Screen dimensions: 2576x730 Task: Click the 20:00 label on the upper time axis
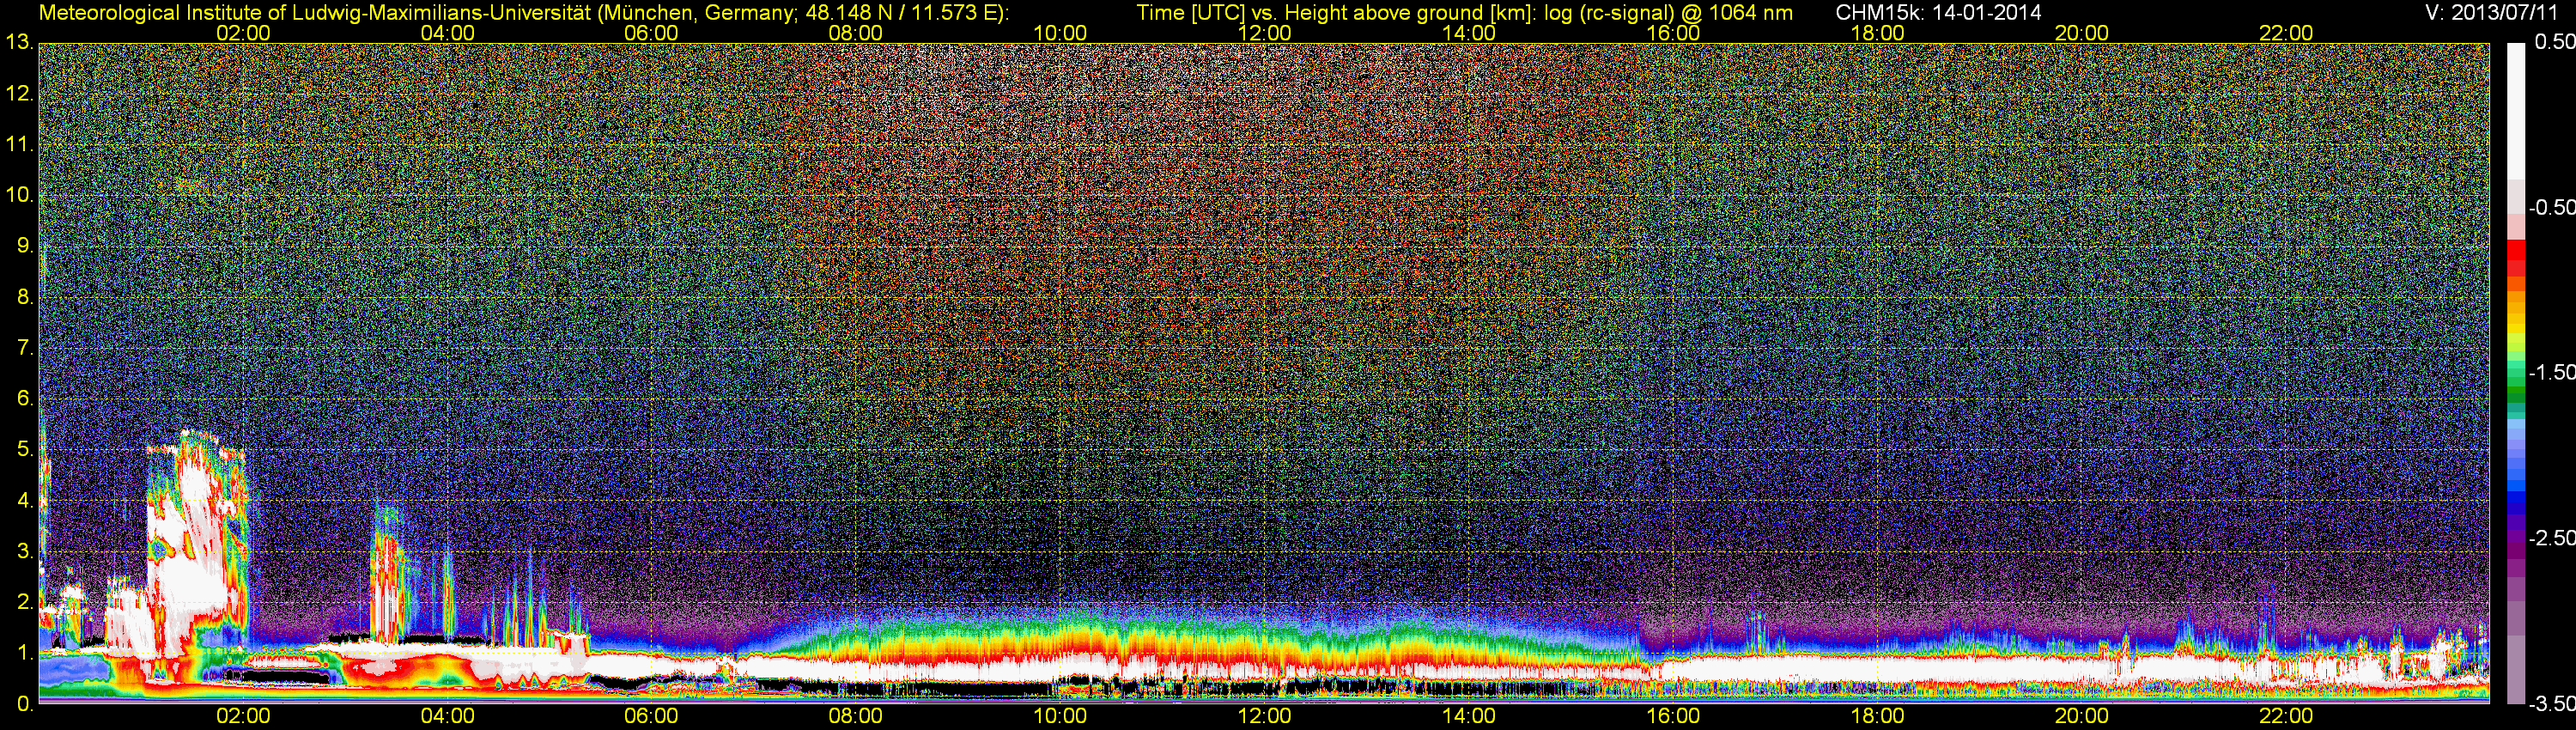point(2082,33)
